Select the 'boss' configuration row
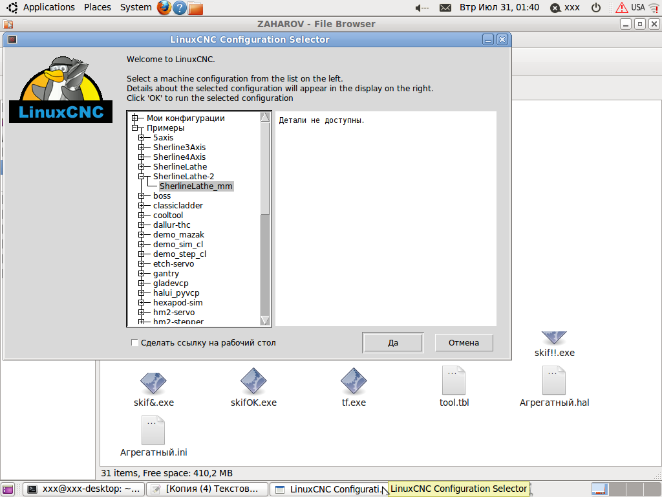The height and width of the screenshot is (497, 662). click(x=162, y=195)
